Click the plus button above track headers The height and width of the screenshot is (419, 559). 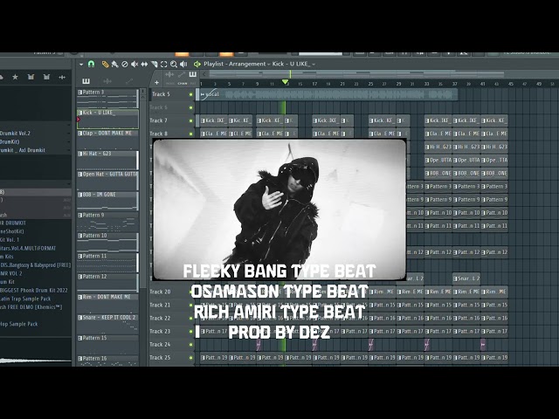(156, 83)
